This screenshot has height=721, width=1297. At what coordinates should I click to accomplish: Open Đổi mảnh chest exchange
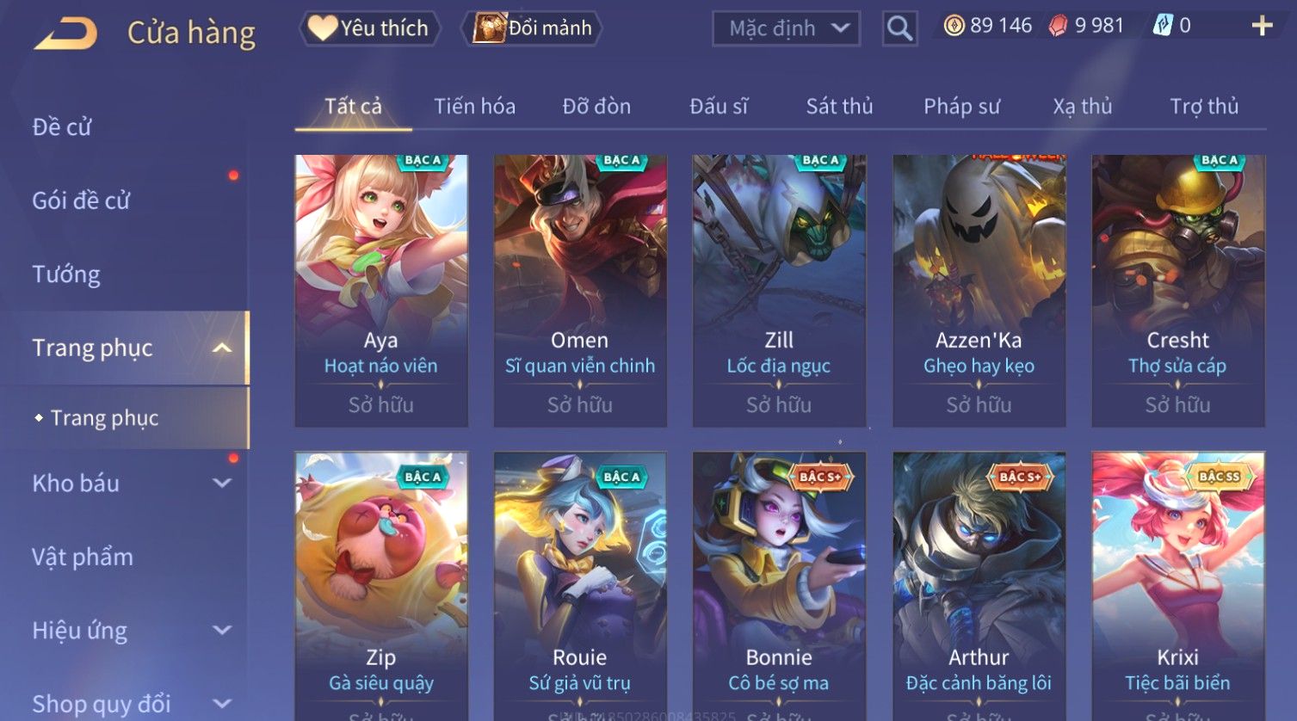tap(532, 28)
